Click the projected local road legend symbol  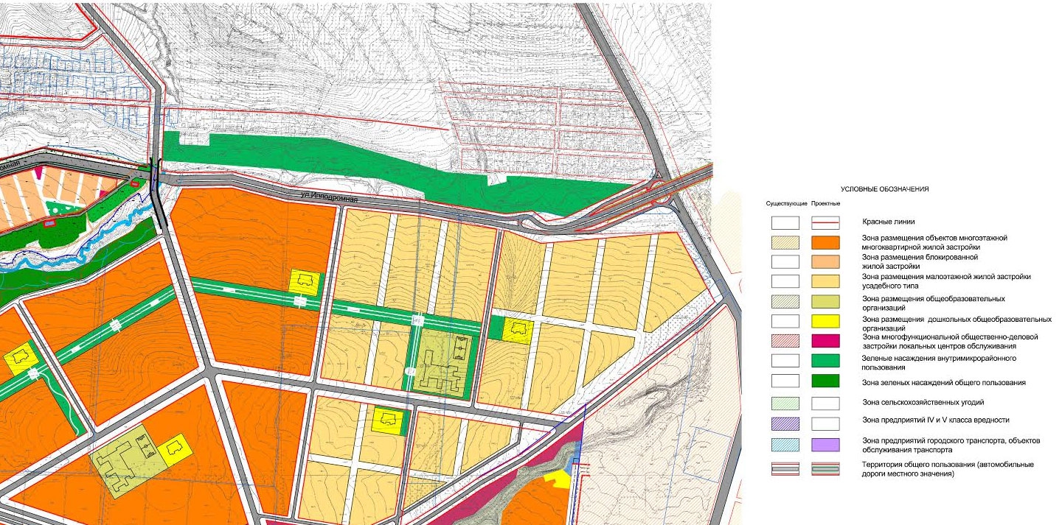[825, 469]
